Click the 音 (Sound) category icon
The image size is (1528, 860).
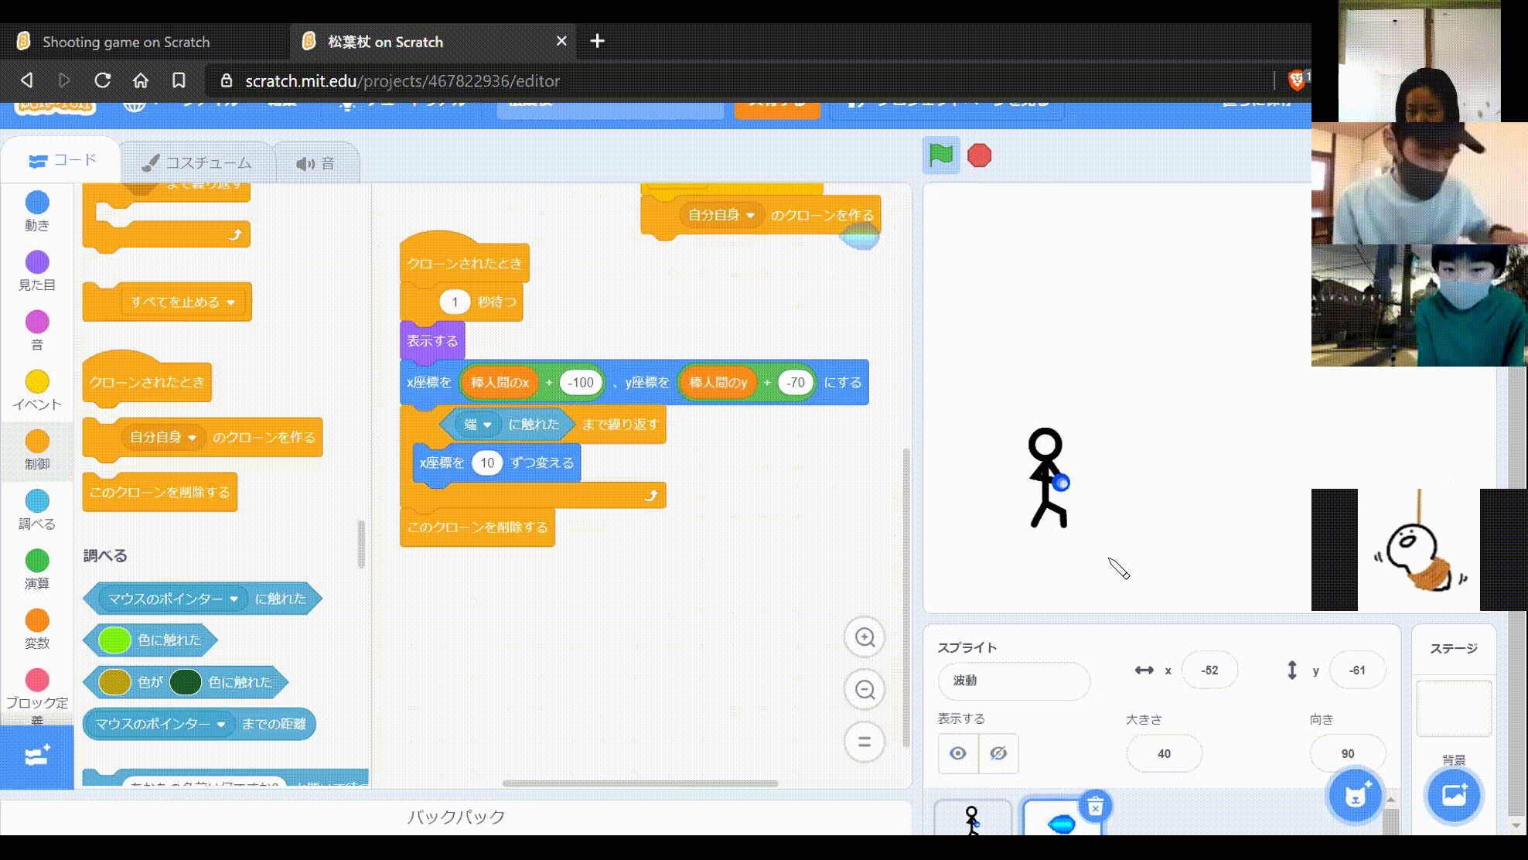tap(37, 321)
